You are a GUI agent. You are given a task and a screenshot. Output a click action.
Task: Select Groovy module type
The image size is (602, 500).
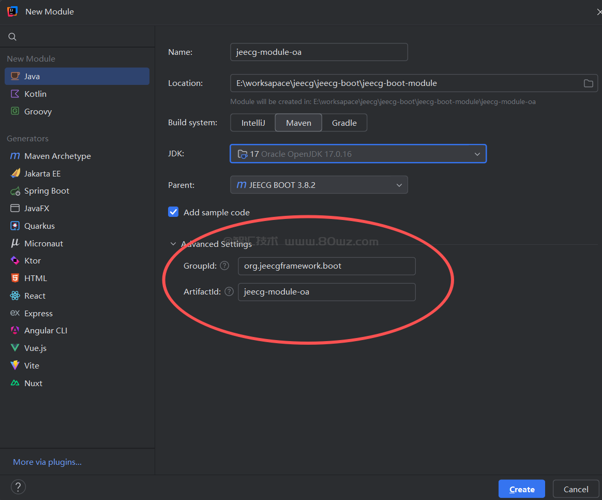pyautogui.click(x=77, y=111)
